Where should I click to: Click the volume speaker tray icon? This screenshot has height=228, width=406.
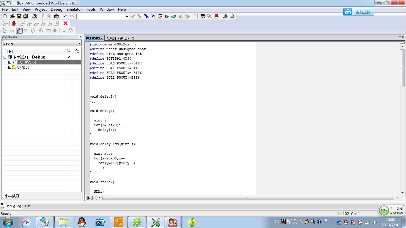[374, 222]
